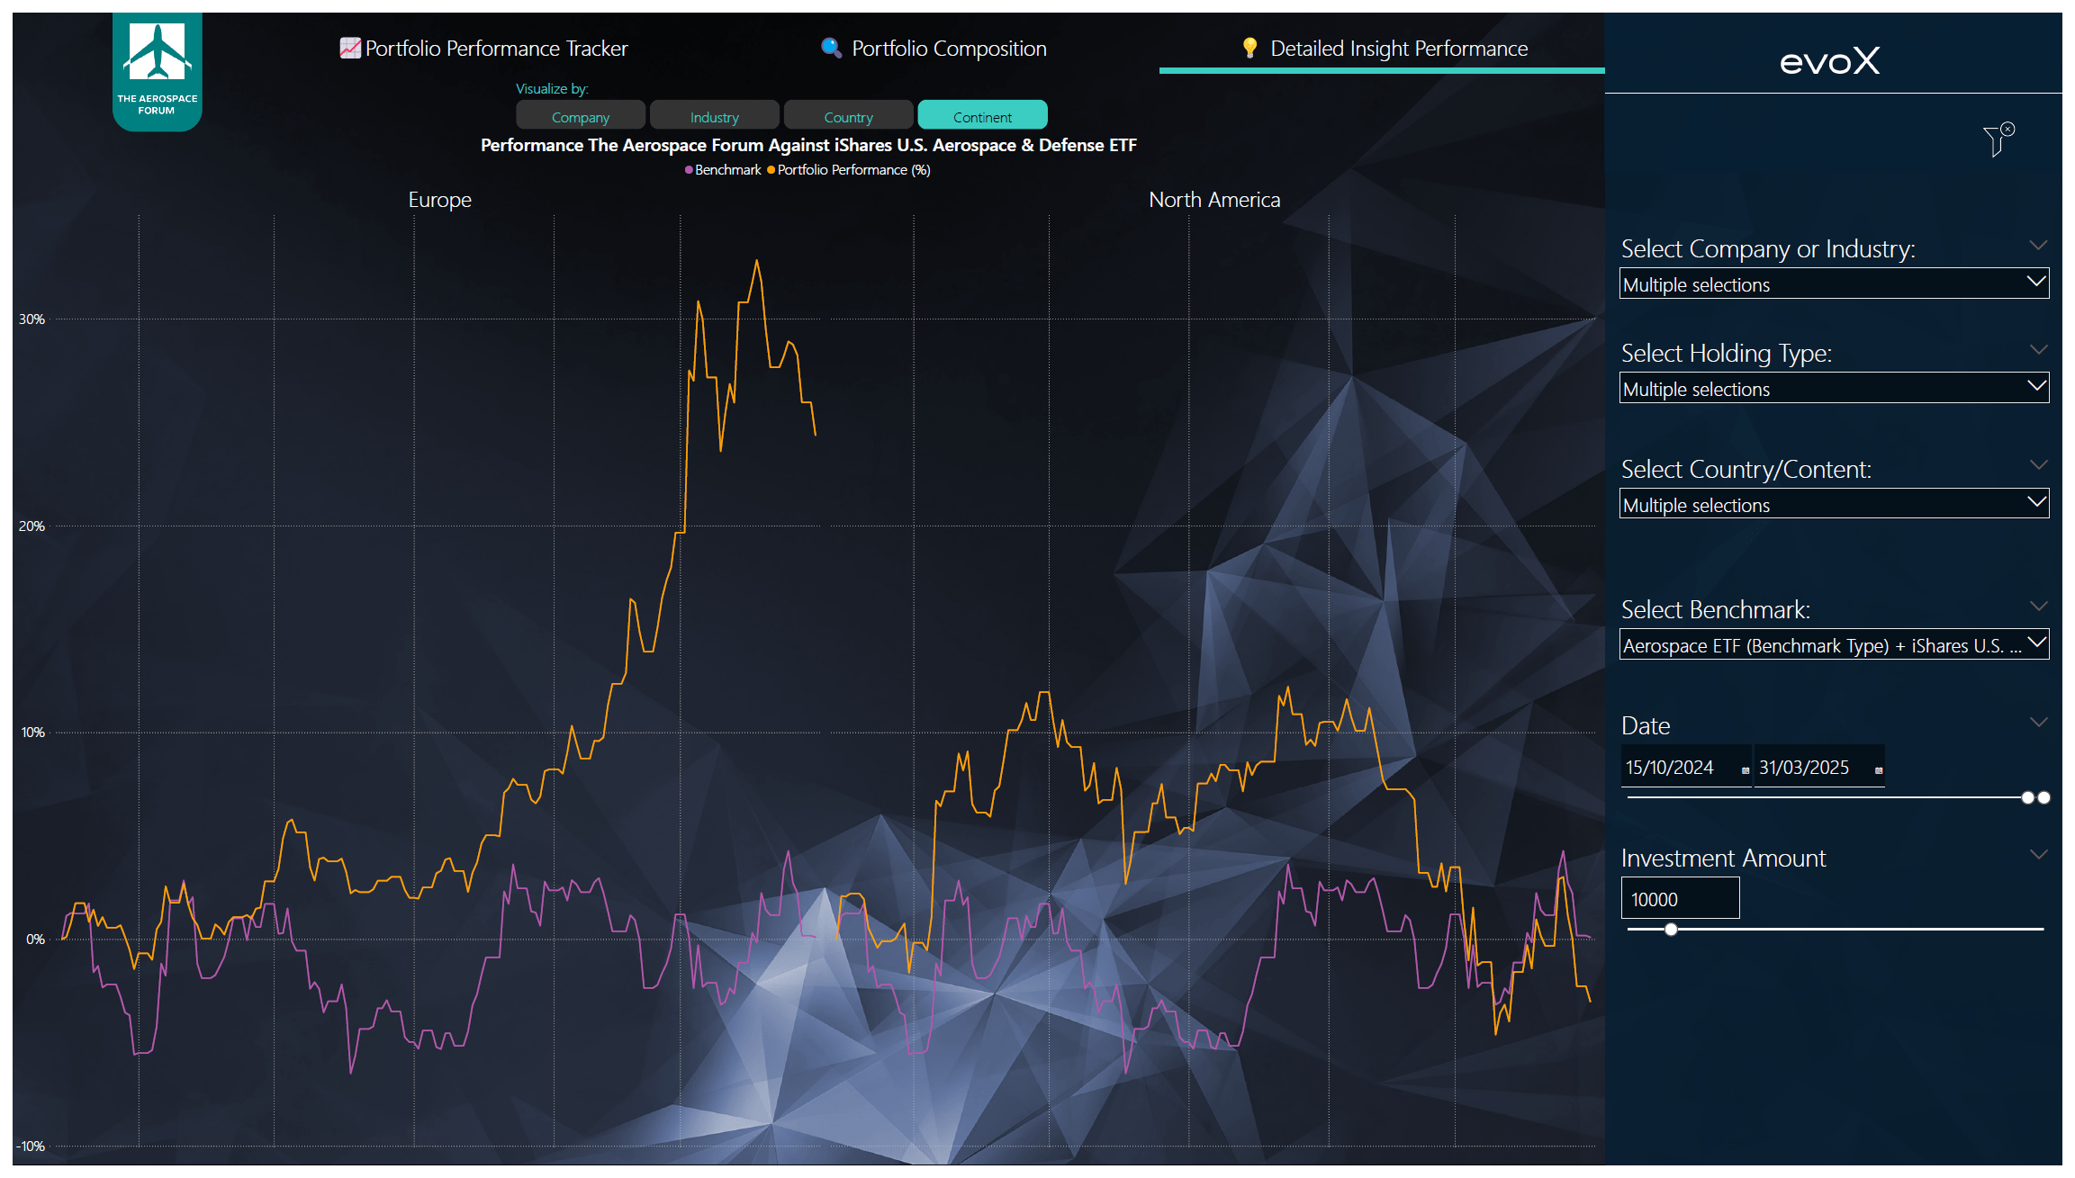Switch visualization to Country

click(848, 115)
